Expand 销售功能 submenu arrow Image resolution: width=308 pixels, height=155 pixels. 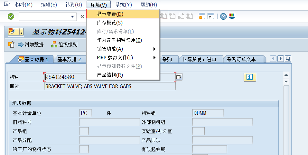154,49
